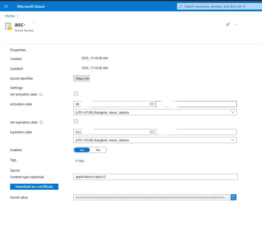
Task: Click the Secret Version subtitle
Action: point(24,30)
